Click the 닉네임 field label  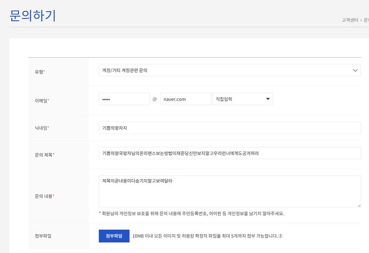click(x=42, y=128)
